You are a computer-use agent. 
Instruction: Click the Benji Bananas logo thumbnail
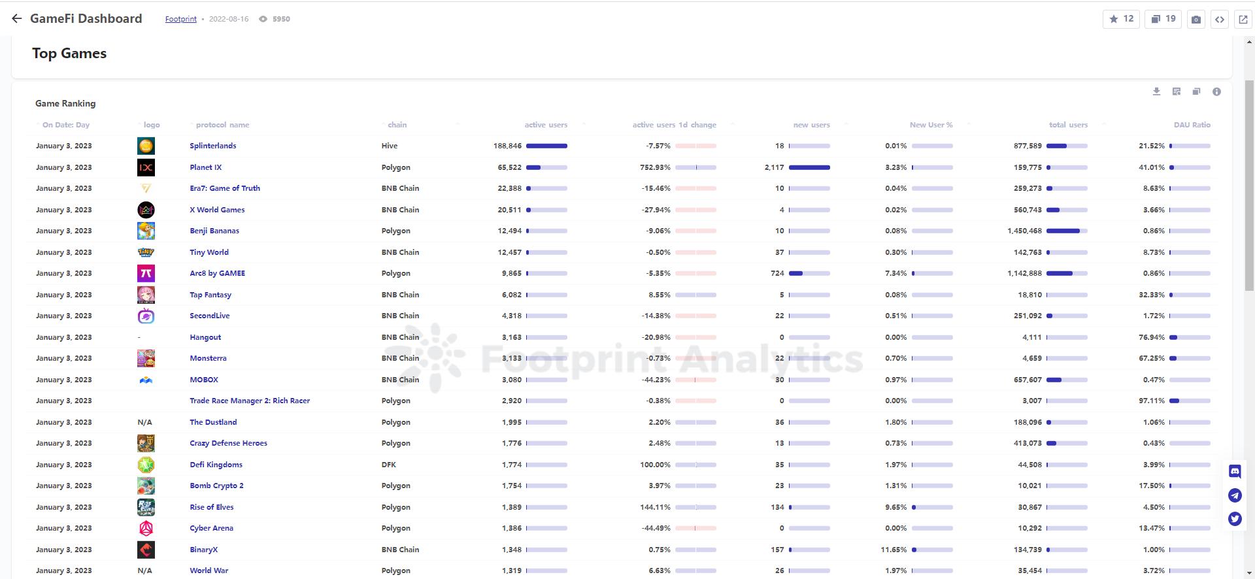pyautogui.click(x=146, y=231)
